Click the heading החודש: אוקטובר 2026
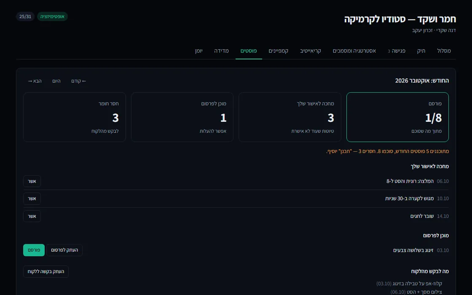The width and height of the screenshot is (472, 295). tap(422, 80)
